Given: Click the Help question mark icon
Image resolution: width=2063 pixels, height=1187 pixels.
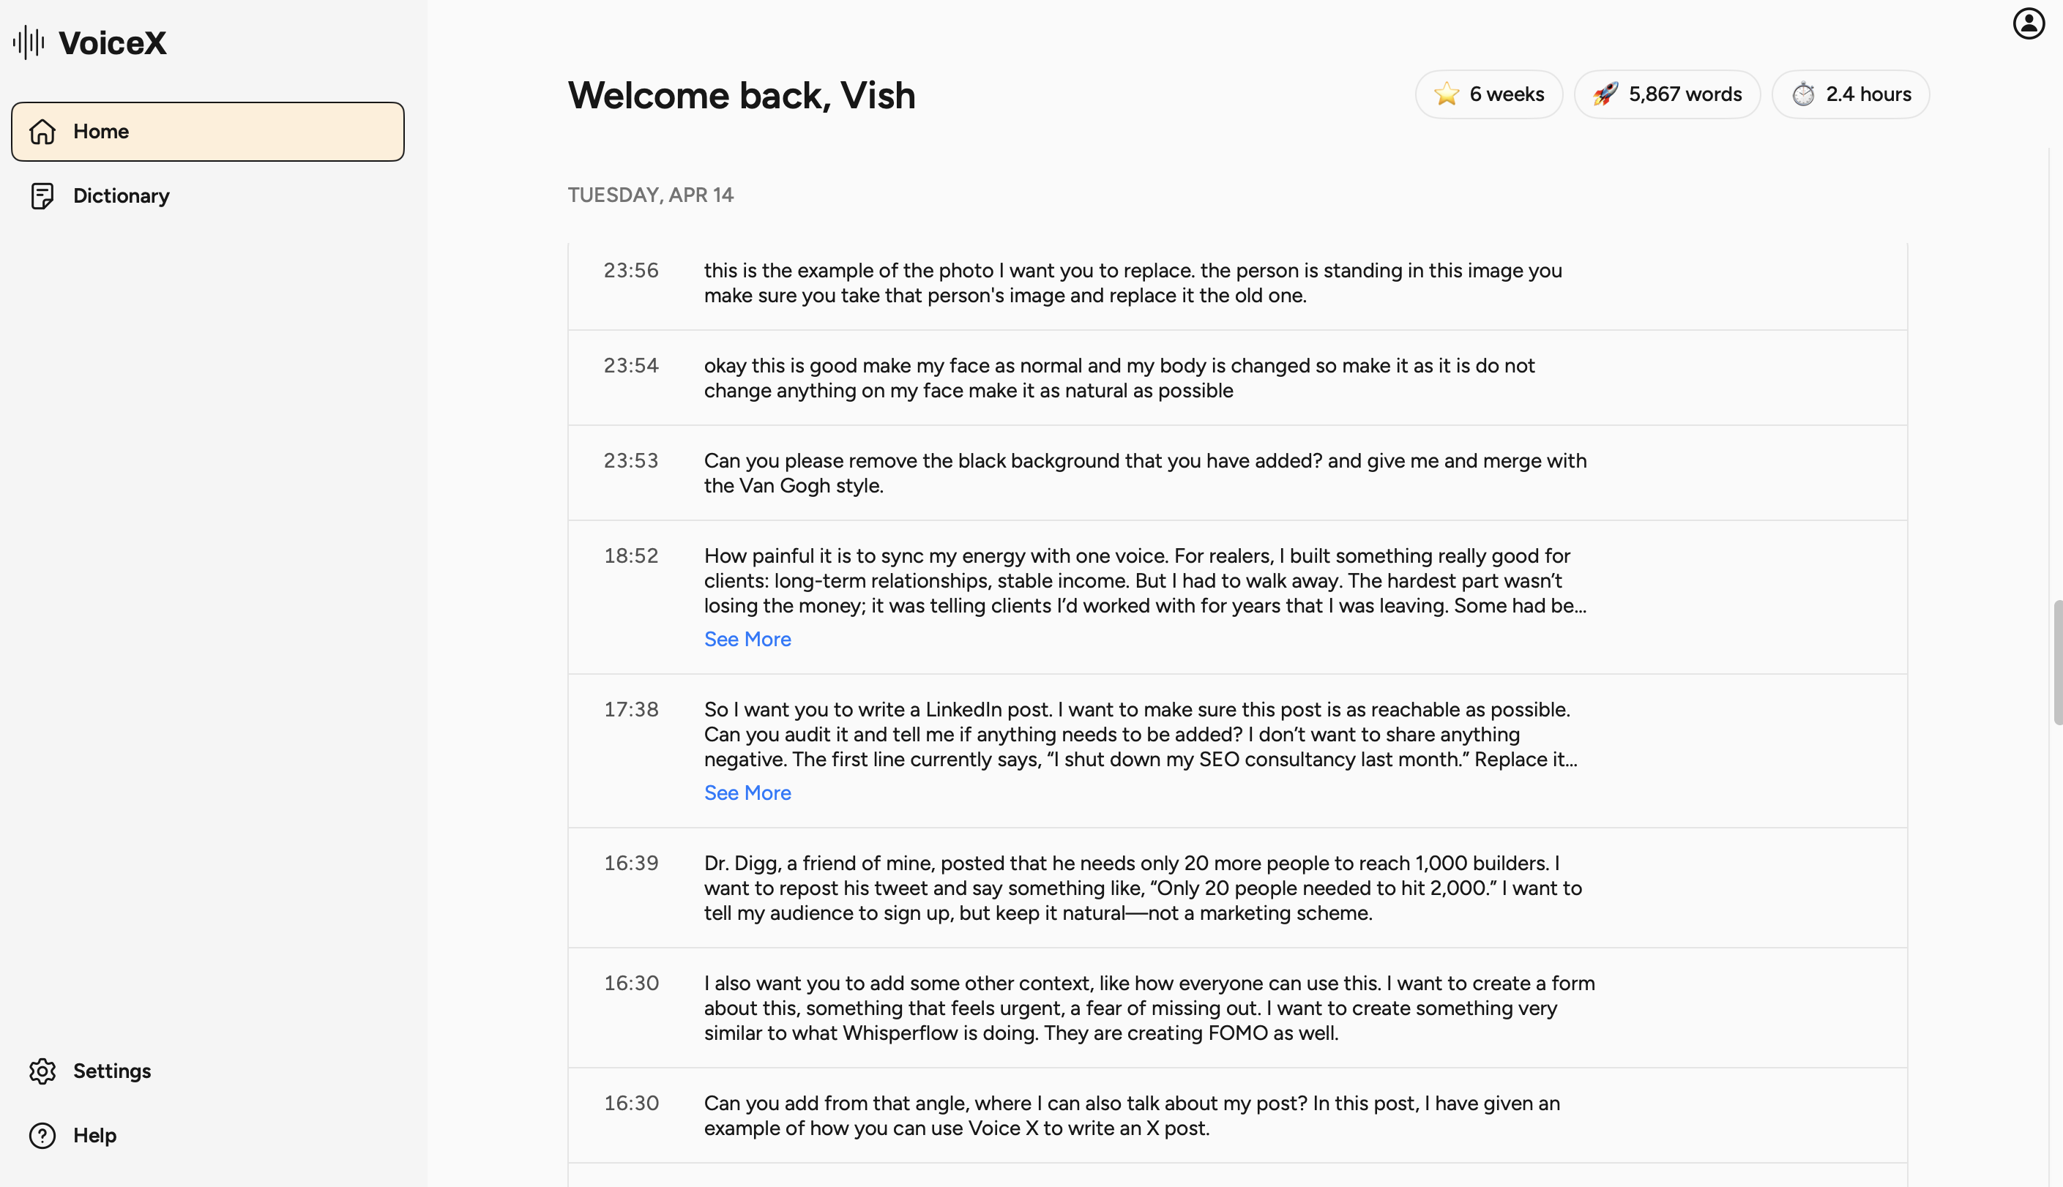Looking at the screenshot, I should pos(42,1135).
